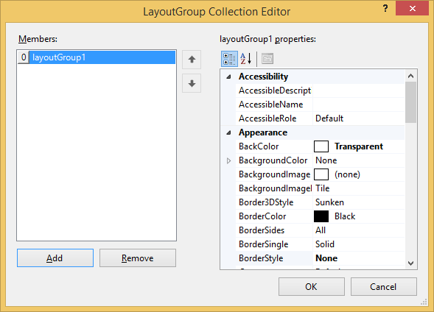Click the AccessibleName property name
The height and width of the screenshot is (312, 434).
[x=271, y=104]
